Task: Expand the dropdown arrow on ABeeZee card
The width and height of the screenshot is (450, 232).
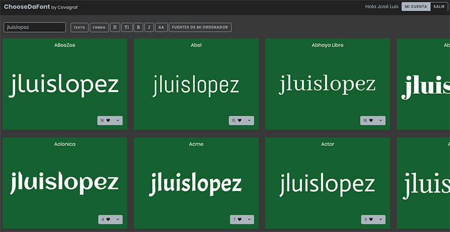Action: (x=118, y=121)
